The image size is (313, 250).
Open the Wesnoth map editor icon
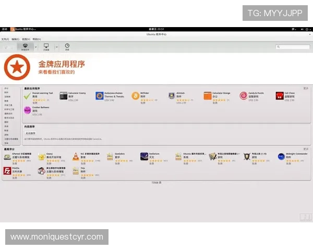pyautogui.click(x=213, y=157)
